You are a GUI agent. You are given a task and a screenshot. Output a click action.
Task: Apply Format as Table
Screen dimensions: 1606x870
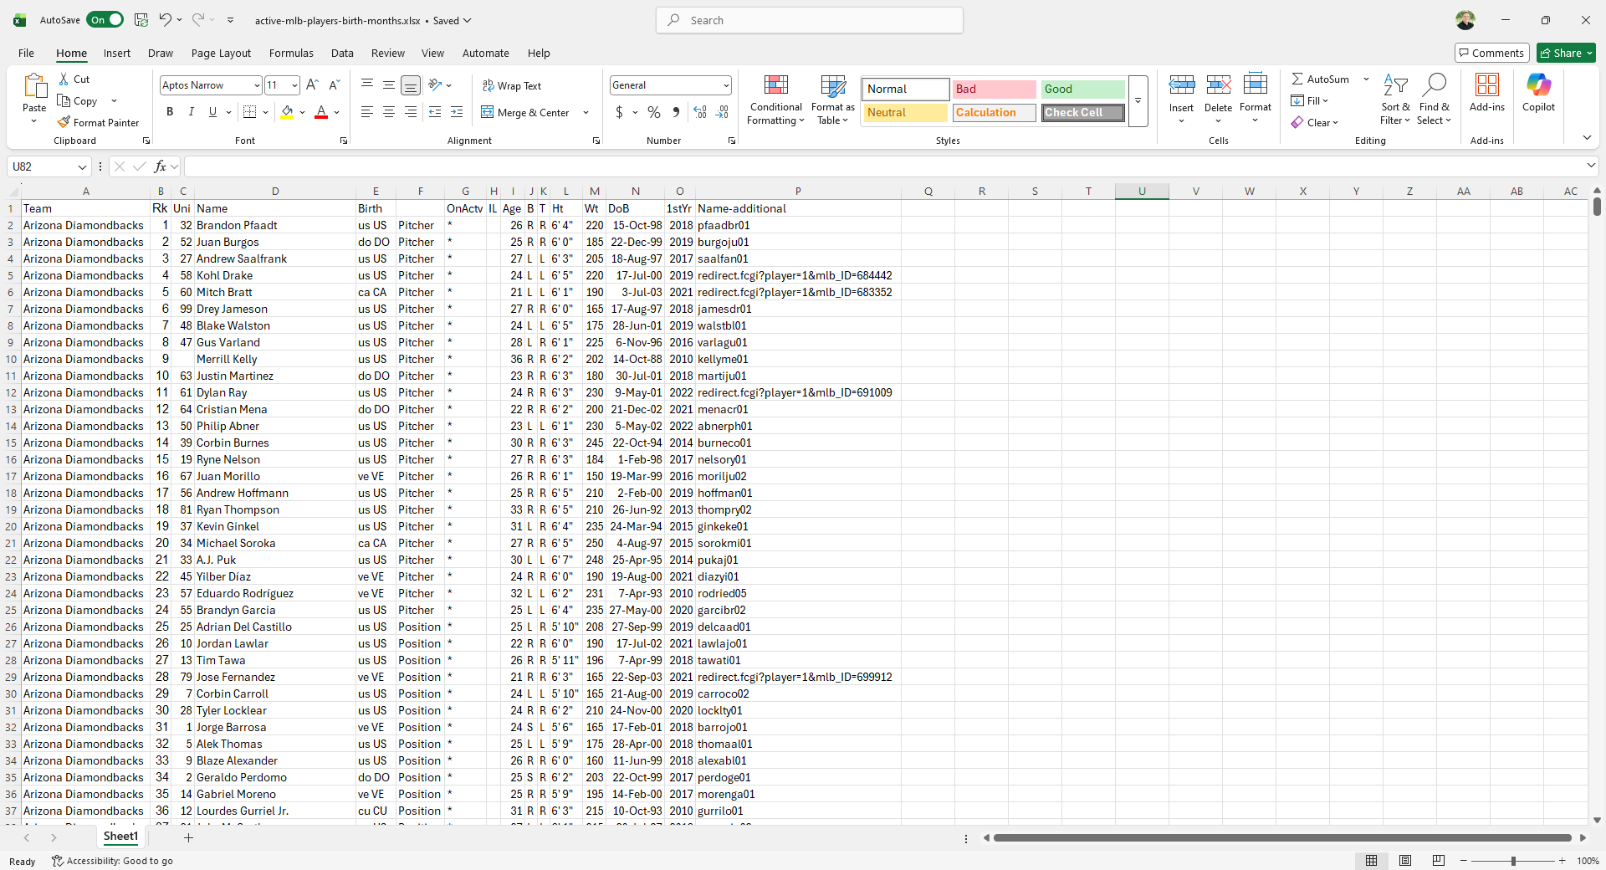tap(832, 100)
